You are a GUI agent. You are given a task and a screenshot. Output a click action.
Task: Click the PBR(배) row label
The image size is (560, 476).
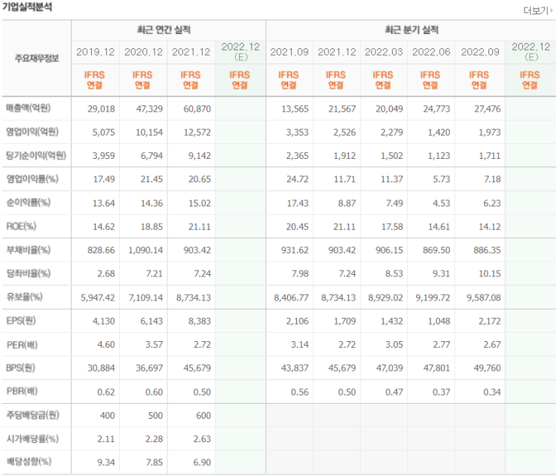pos(22,391)
